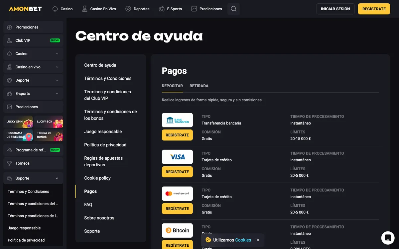This screenshot has height=249, width=399.
Task: Click the Casino spade icon in top navigation
Action: pyautogui.click(x=55, y=9)
